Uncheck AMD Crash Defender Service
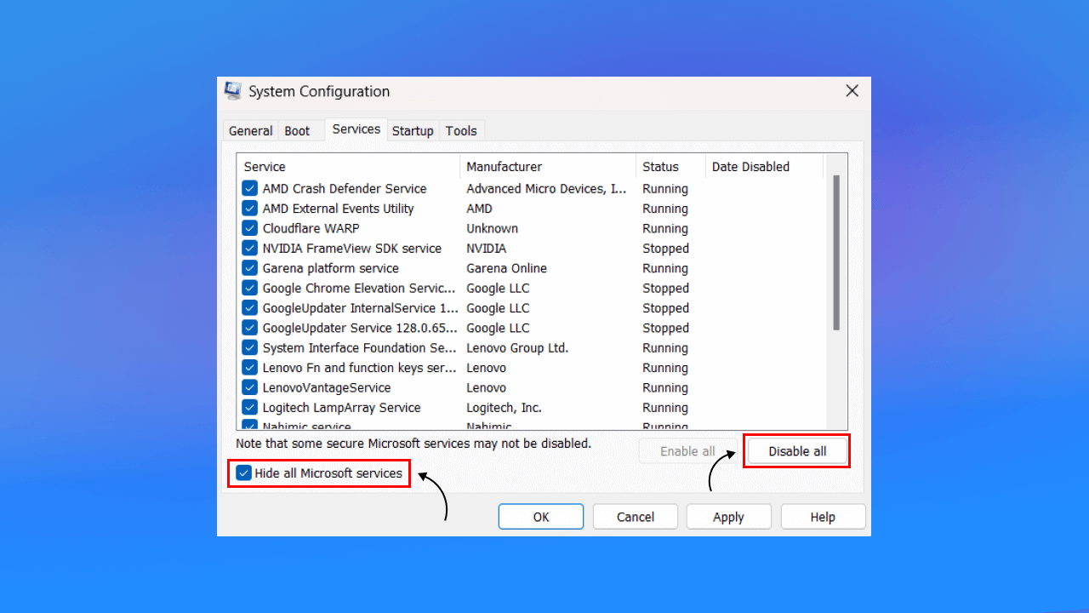This screenshot has height=613, width=1089. [249, 189]
